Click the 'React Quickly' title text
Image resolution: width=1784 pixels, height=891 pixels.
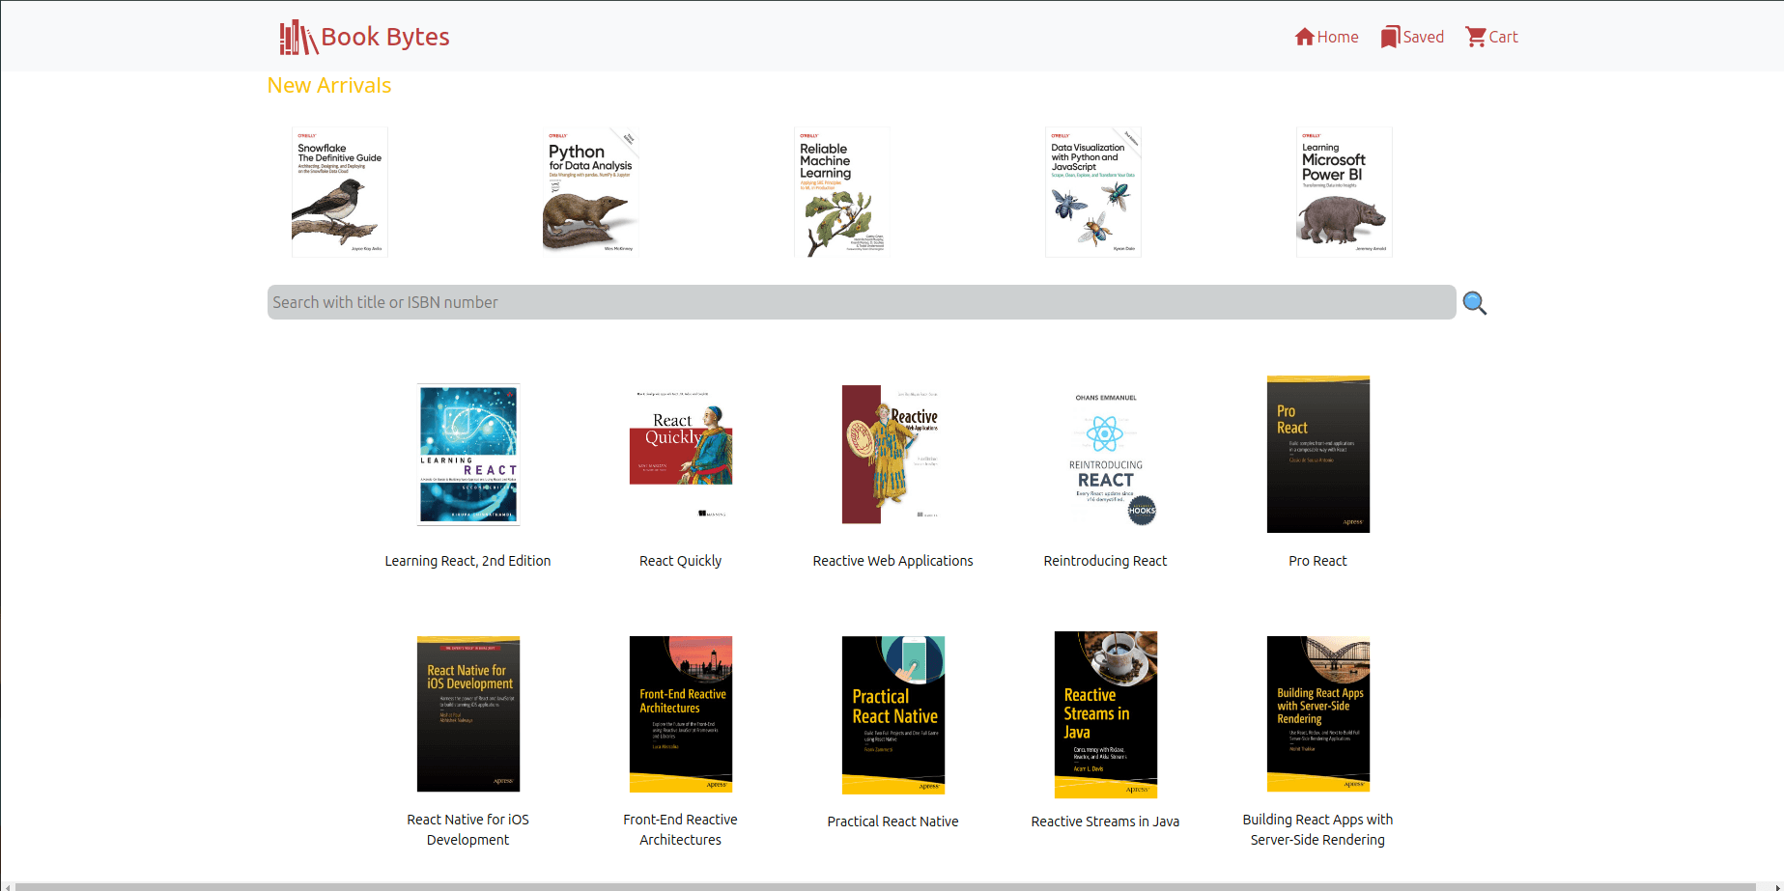point(681,561)
